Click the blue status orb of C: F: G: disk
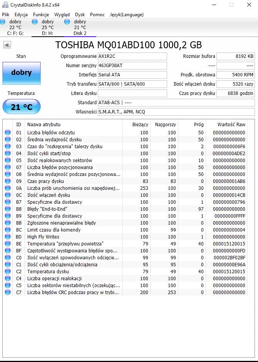The image size is (258, 362). [x=3, y=22]
